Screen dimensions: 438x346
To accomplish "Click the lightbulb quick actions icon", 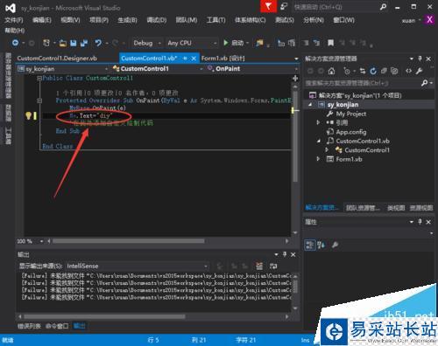I will click(28, 115).
